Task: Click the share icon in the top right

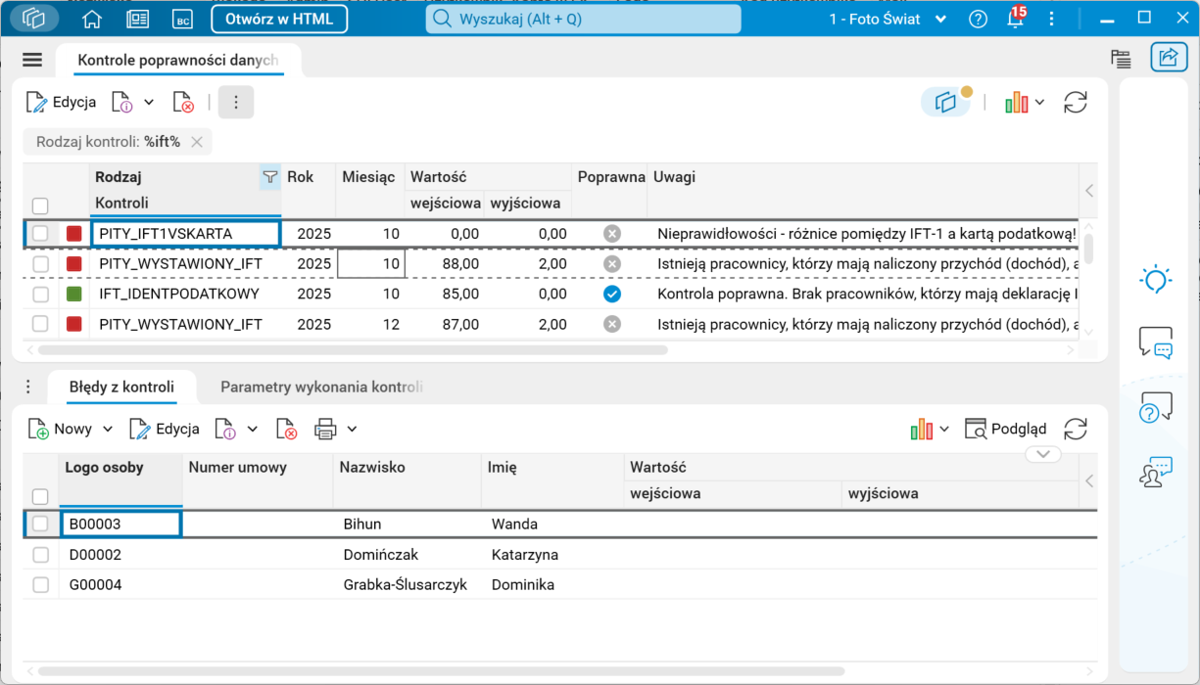Action: pos(1168,58)
